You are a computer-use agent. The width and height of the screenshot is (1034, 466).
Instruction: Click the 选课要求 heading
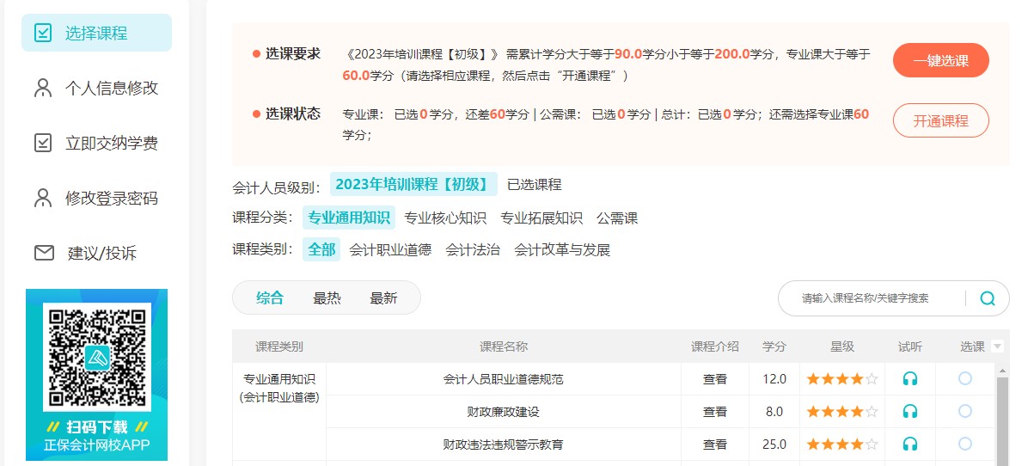(x=292, y=53)
